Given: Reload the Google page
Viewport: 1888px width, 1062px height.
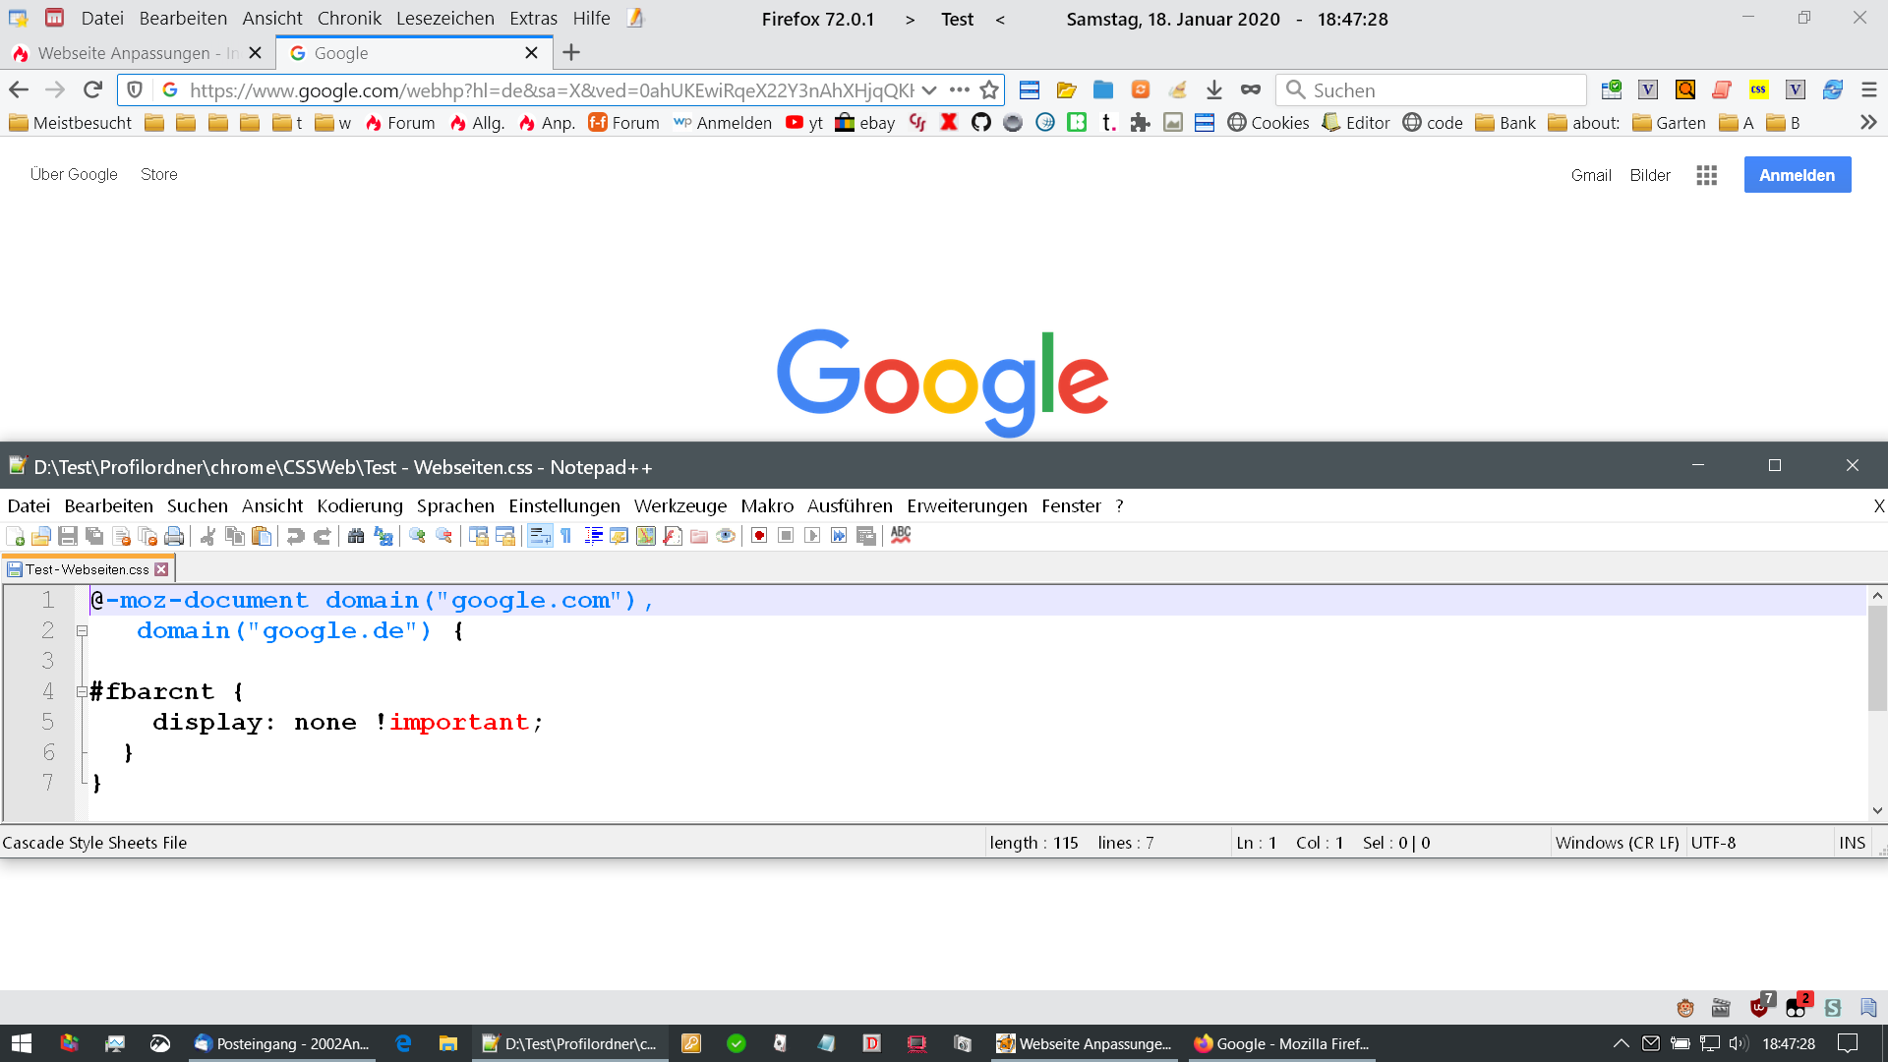Looking at the screenshot, I should click(x=93, y=90).
